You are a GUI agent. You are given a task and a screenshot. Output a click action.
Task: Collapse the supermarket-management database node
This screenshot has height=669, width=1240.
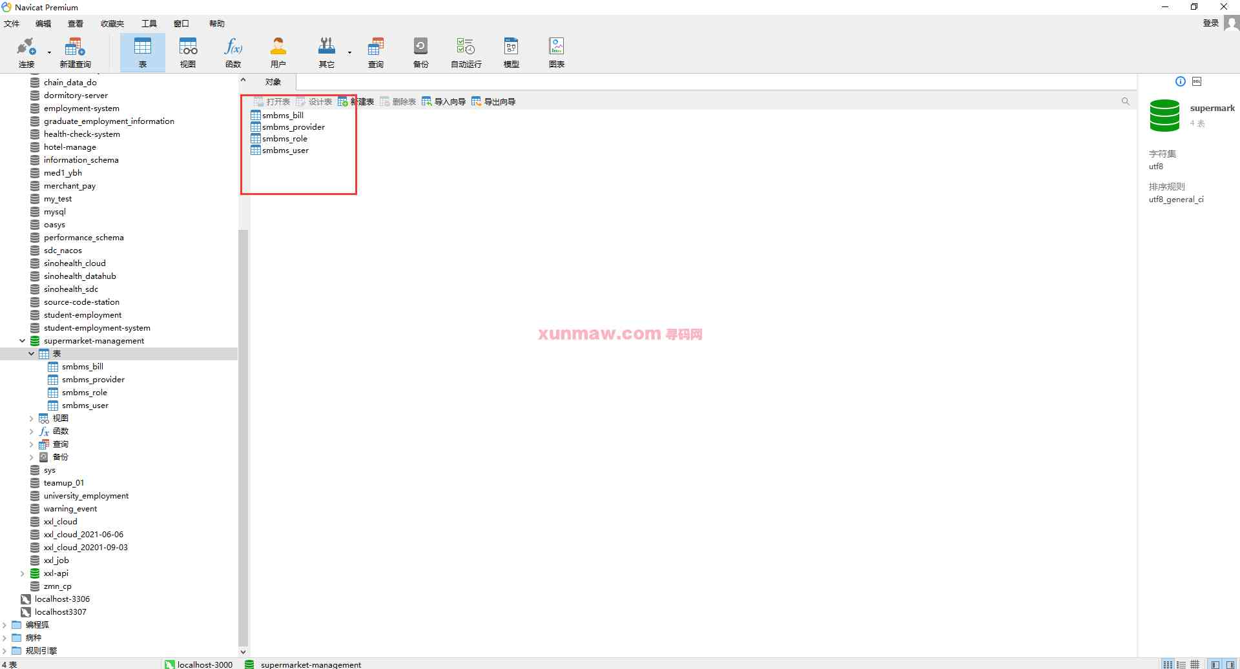(x=22, y=340)
